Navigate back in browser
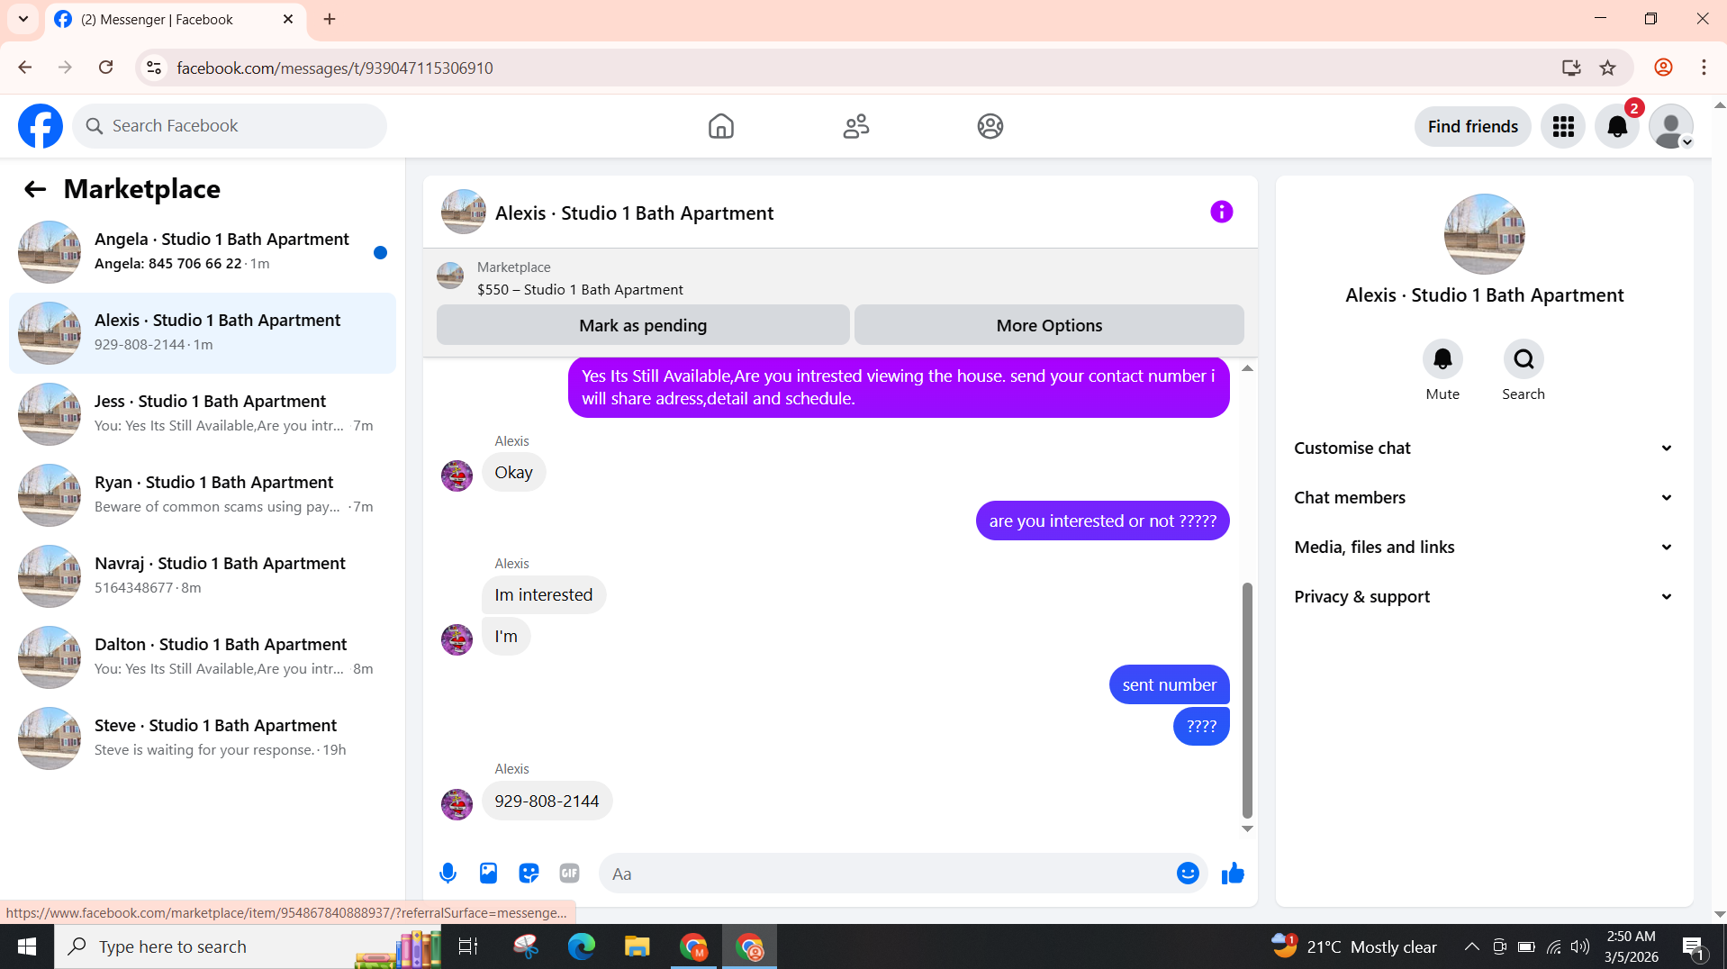This screenshot has height=969, width=1727. click(25, 68)
